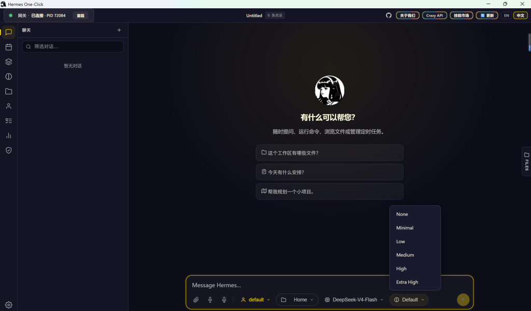The image size is (531, 311).
Task: Click the 帮我规划一个小项目 suggestion
Action: click(x=329, y=191)
